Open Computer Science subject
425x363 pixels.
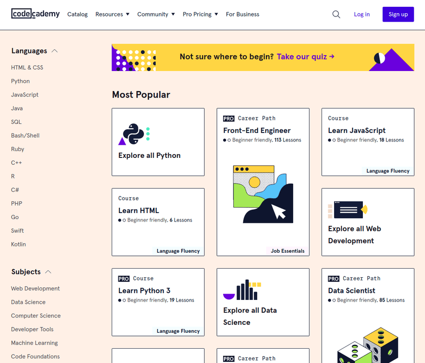[x=36, y=316]
